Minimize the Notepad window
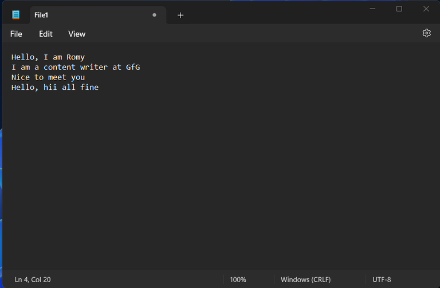 [x=372, y=9]
